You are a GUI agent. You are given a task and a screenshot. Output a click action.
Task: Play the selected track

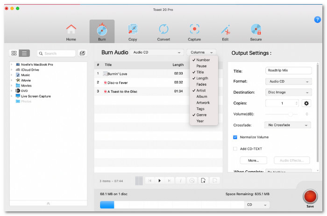(x=160, y=181)
